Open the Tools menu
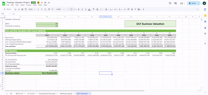Screen dimensions: 208x95 (x=40, y=5)
